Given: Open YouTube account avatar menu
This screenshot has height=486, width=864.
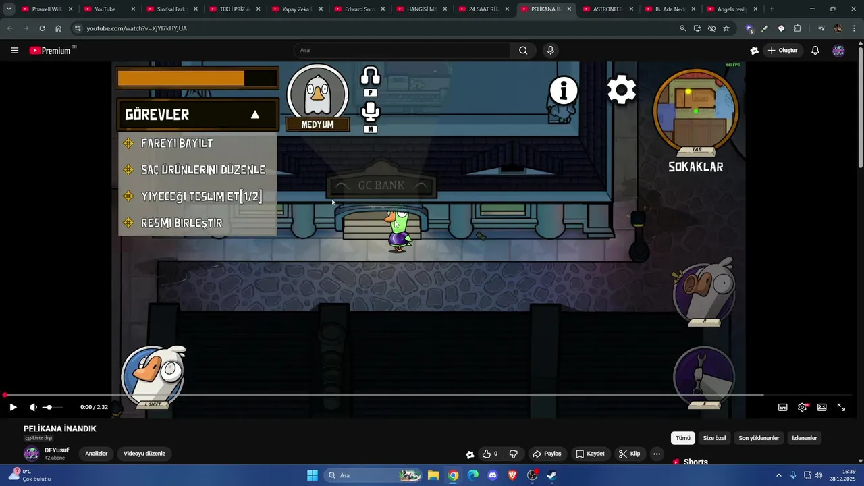Looking at the screenshot, I should (838, 50).
